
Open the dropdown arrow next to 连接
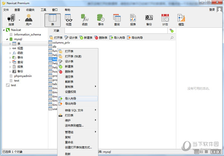[19, 20]
